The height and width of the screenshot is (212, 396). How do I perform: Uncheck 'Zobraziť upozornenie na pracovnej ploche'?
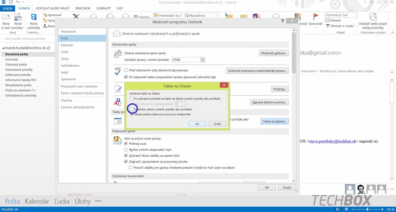click(x=126, y=162)
